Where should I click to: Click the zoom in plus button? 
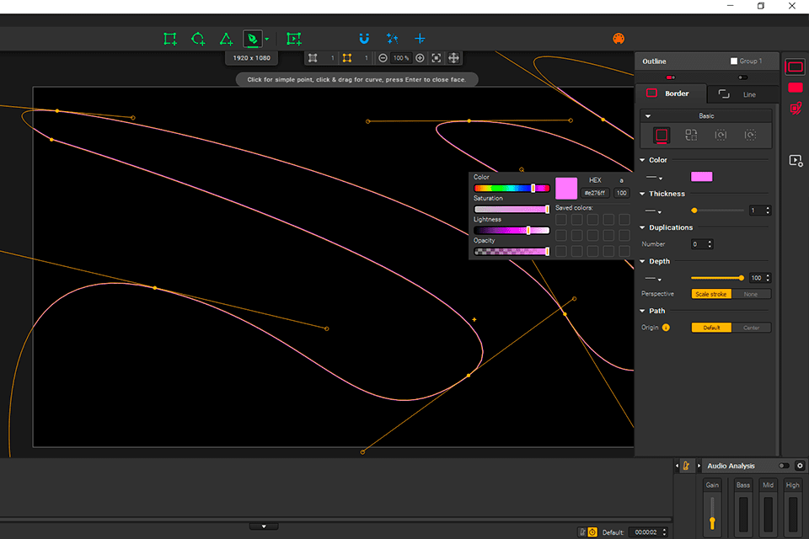pyautogui.click(x=418, y=58)
